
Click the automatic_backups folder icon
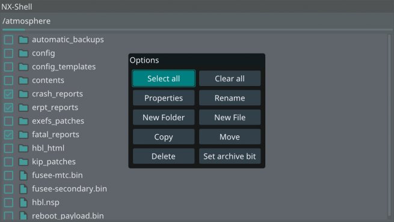[23, 40]
